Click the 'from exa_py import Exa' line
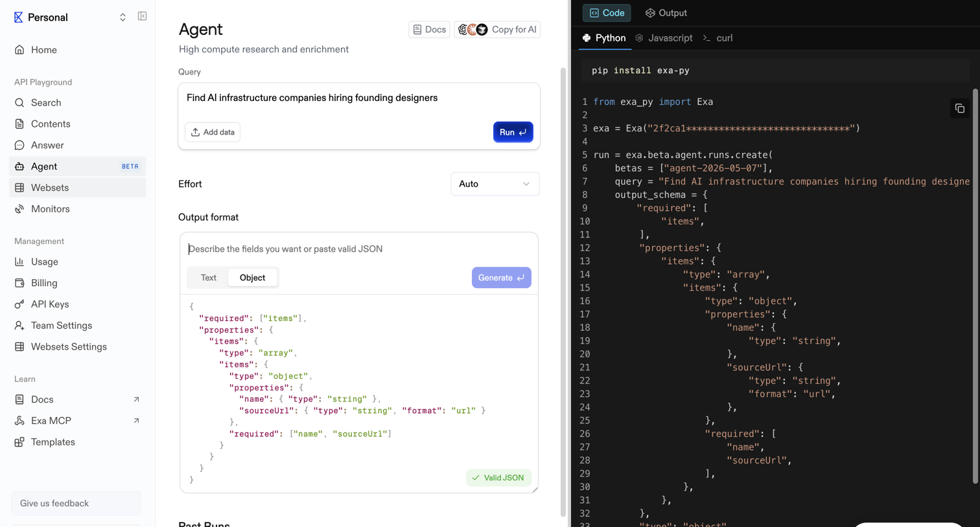The image size is (980, 527). (653, 102)
